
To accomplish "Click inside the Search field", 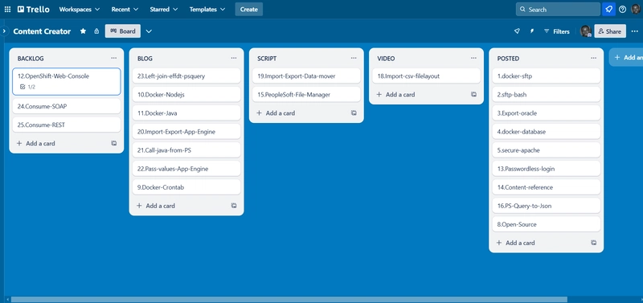I will point(558,9).
